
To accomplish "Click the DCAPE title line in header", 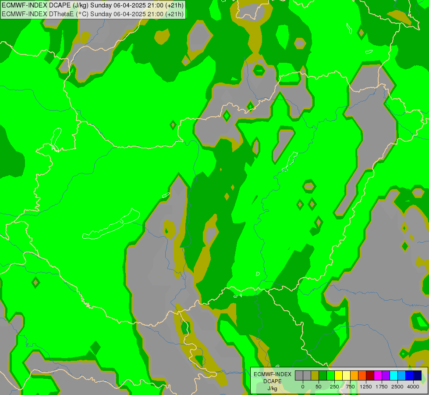I will [93, 5].
